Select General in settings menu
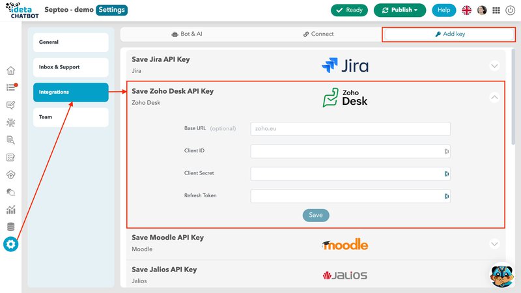The height and width of the screenshot is (293, 521). click(71, 42)
